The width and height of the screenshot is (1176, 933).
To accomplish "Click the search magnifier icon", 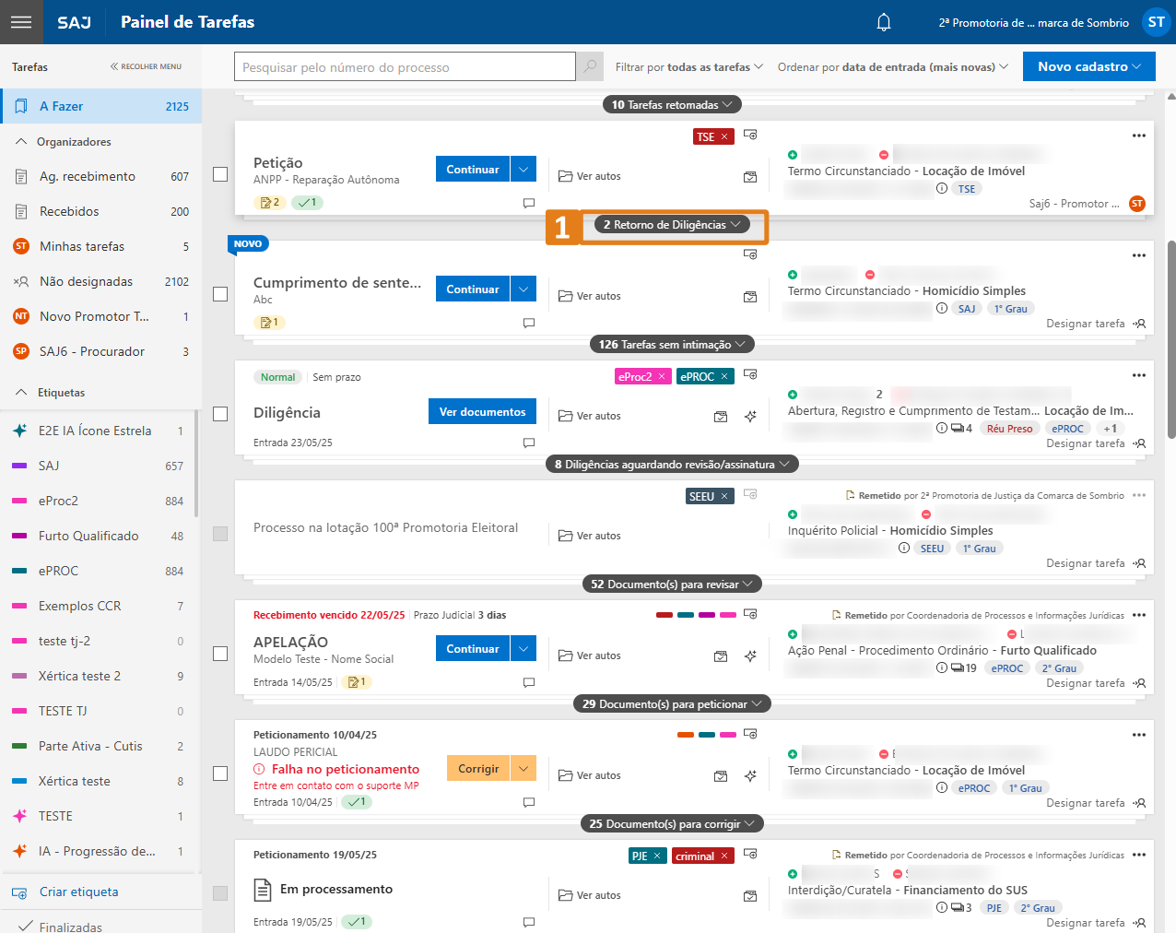I will coord(590,66).
